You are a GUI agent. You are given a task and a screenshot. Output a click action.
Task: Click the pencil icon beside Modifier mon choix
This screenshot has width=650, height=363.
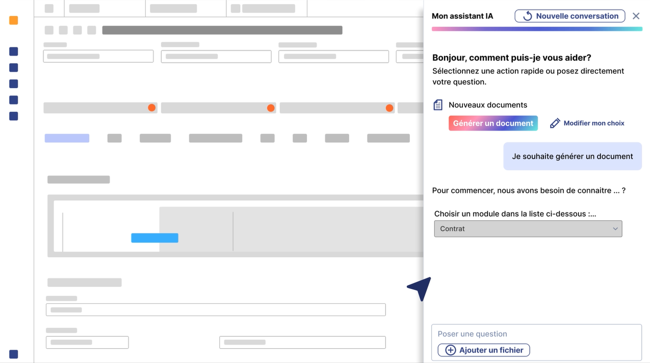pos(555,123)
